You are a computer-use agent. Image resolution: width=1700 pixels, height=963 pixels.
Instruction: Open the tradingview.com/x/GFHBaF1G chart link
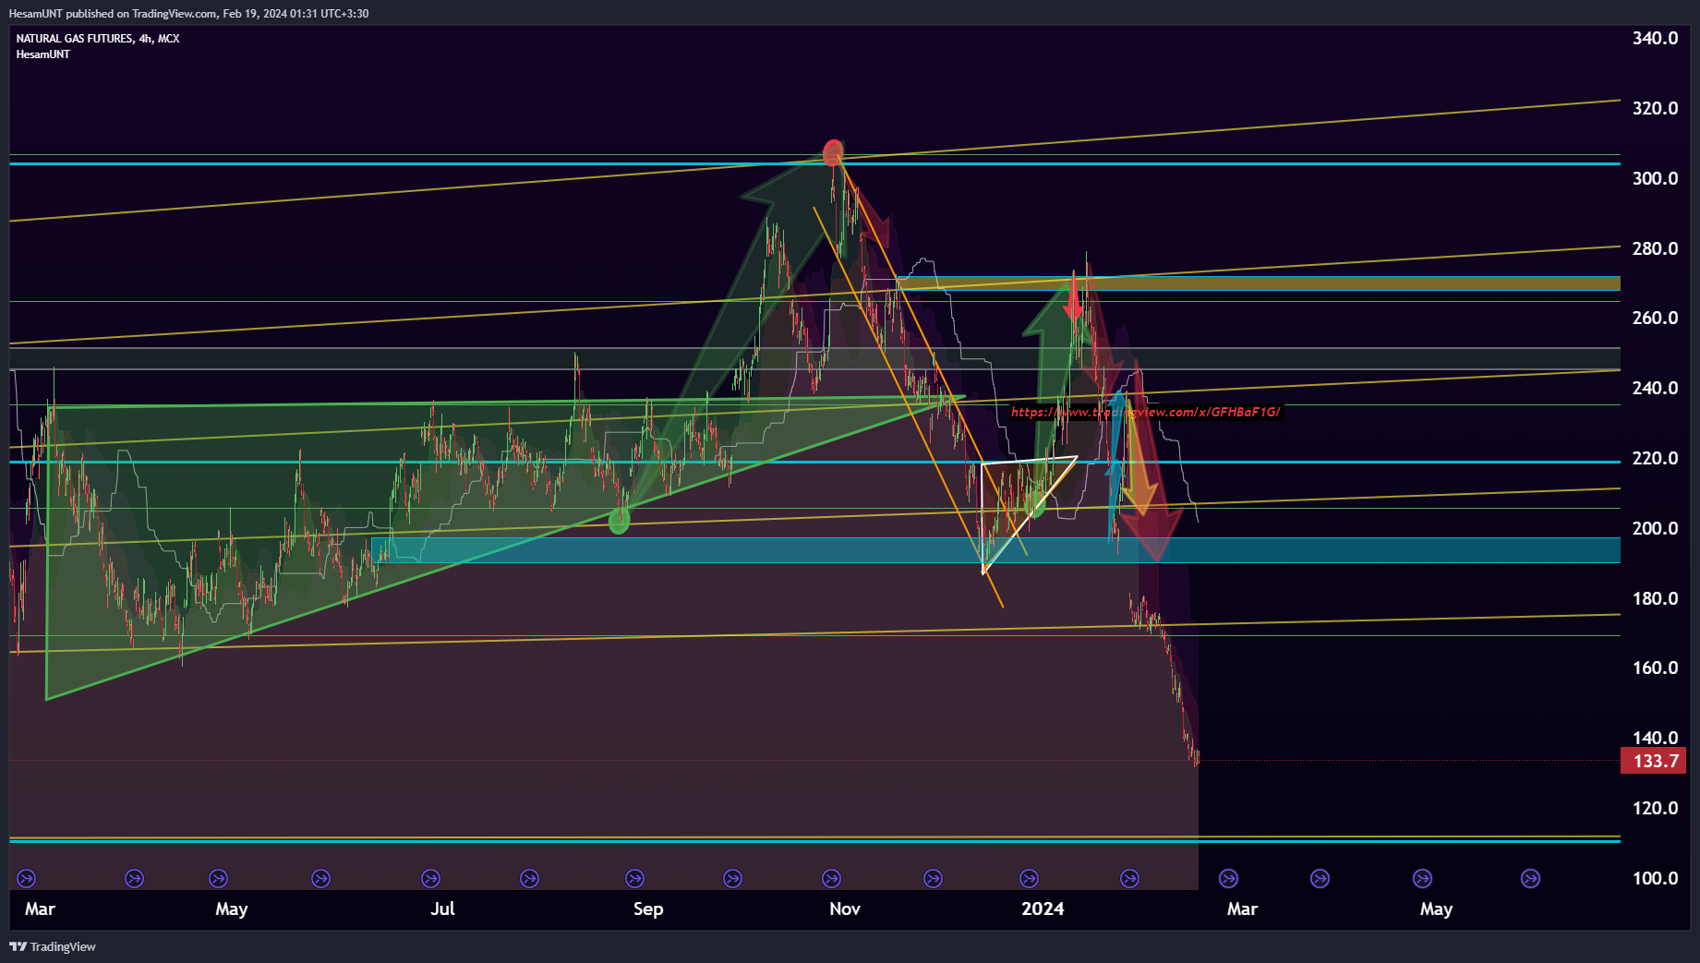click(1145, 412)
